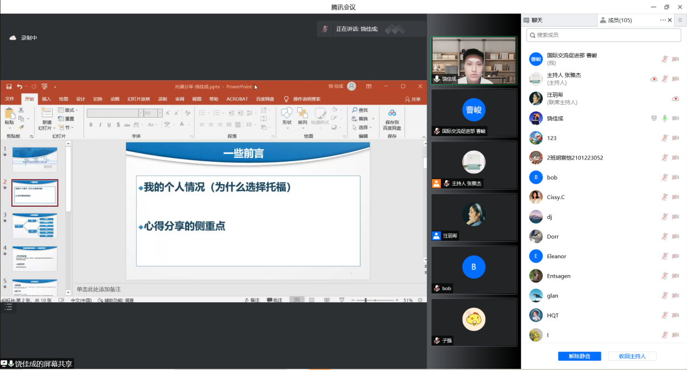This screenshot has width=687, height=370.
Task: Expand the hamburger menu at panel top right
Action: coord(680,20)
